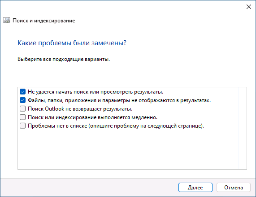256x197 pixels.
Task: Tick the checkbox square for "Проблемы нет в списке"
Action: pyautogui.click(x=22, y=125)
